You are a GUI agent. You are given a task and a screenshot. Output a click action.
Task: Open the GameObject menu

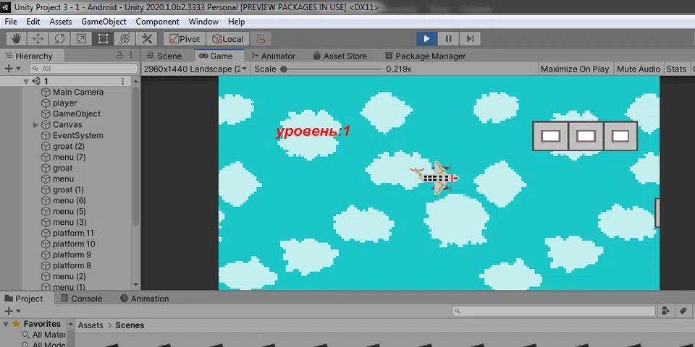tap(104, 22)
